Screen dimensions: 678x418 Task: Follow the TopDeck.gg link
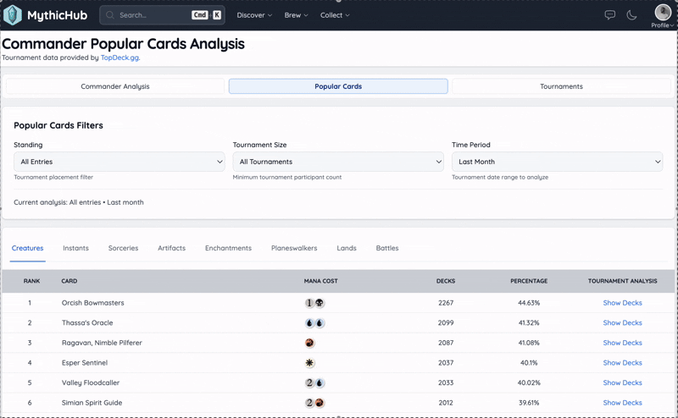(119, 58)
